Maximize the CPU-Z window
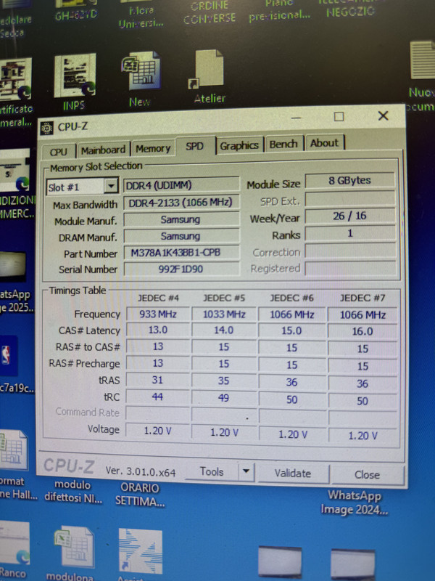This screenshot has height=581, width=435. point(339,117)
